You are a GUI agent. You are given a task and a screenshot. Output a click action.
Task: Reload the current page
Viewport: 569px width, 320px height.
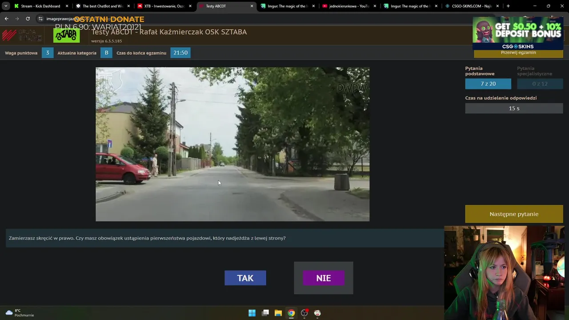pos(28,19)
